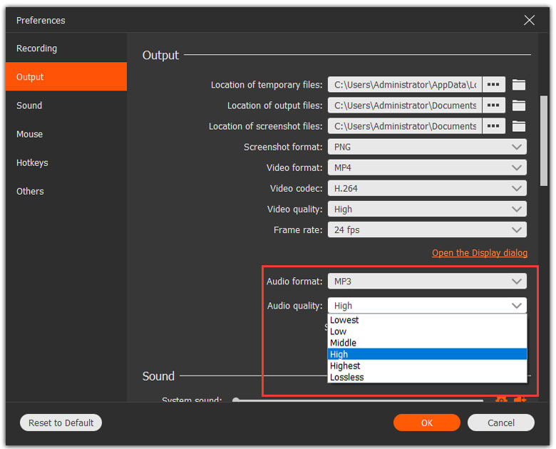Open folder for screenshot files location

click(518, 126)
